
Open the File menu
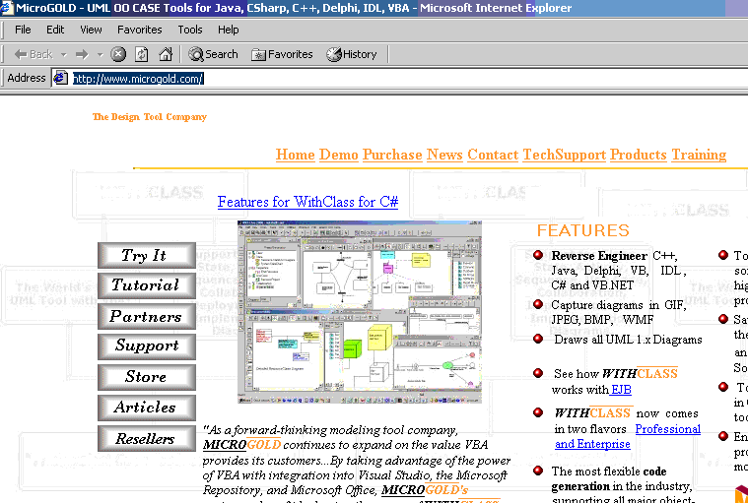coord(23,30)
